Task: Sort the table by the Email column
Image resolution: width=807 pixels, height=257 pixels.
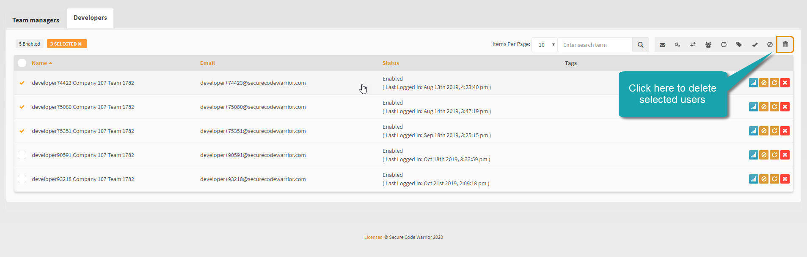Action: click(207, 63)
